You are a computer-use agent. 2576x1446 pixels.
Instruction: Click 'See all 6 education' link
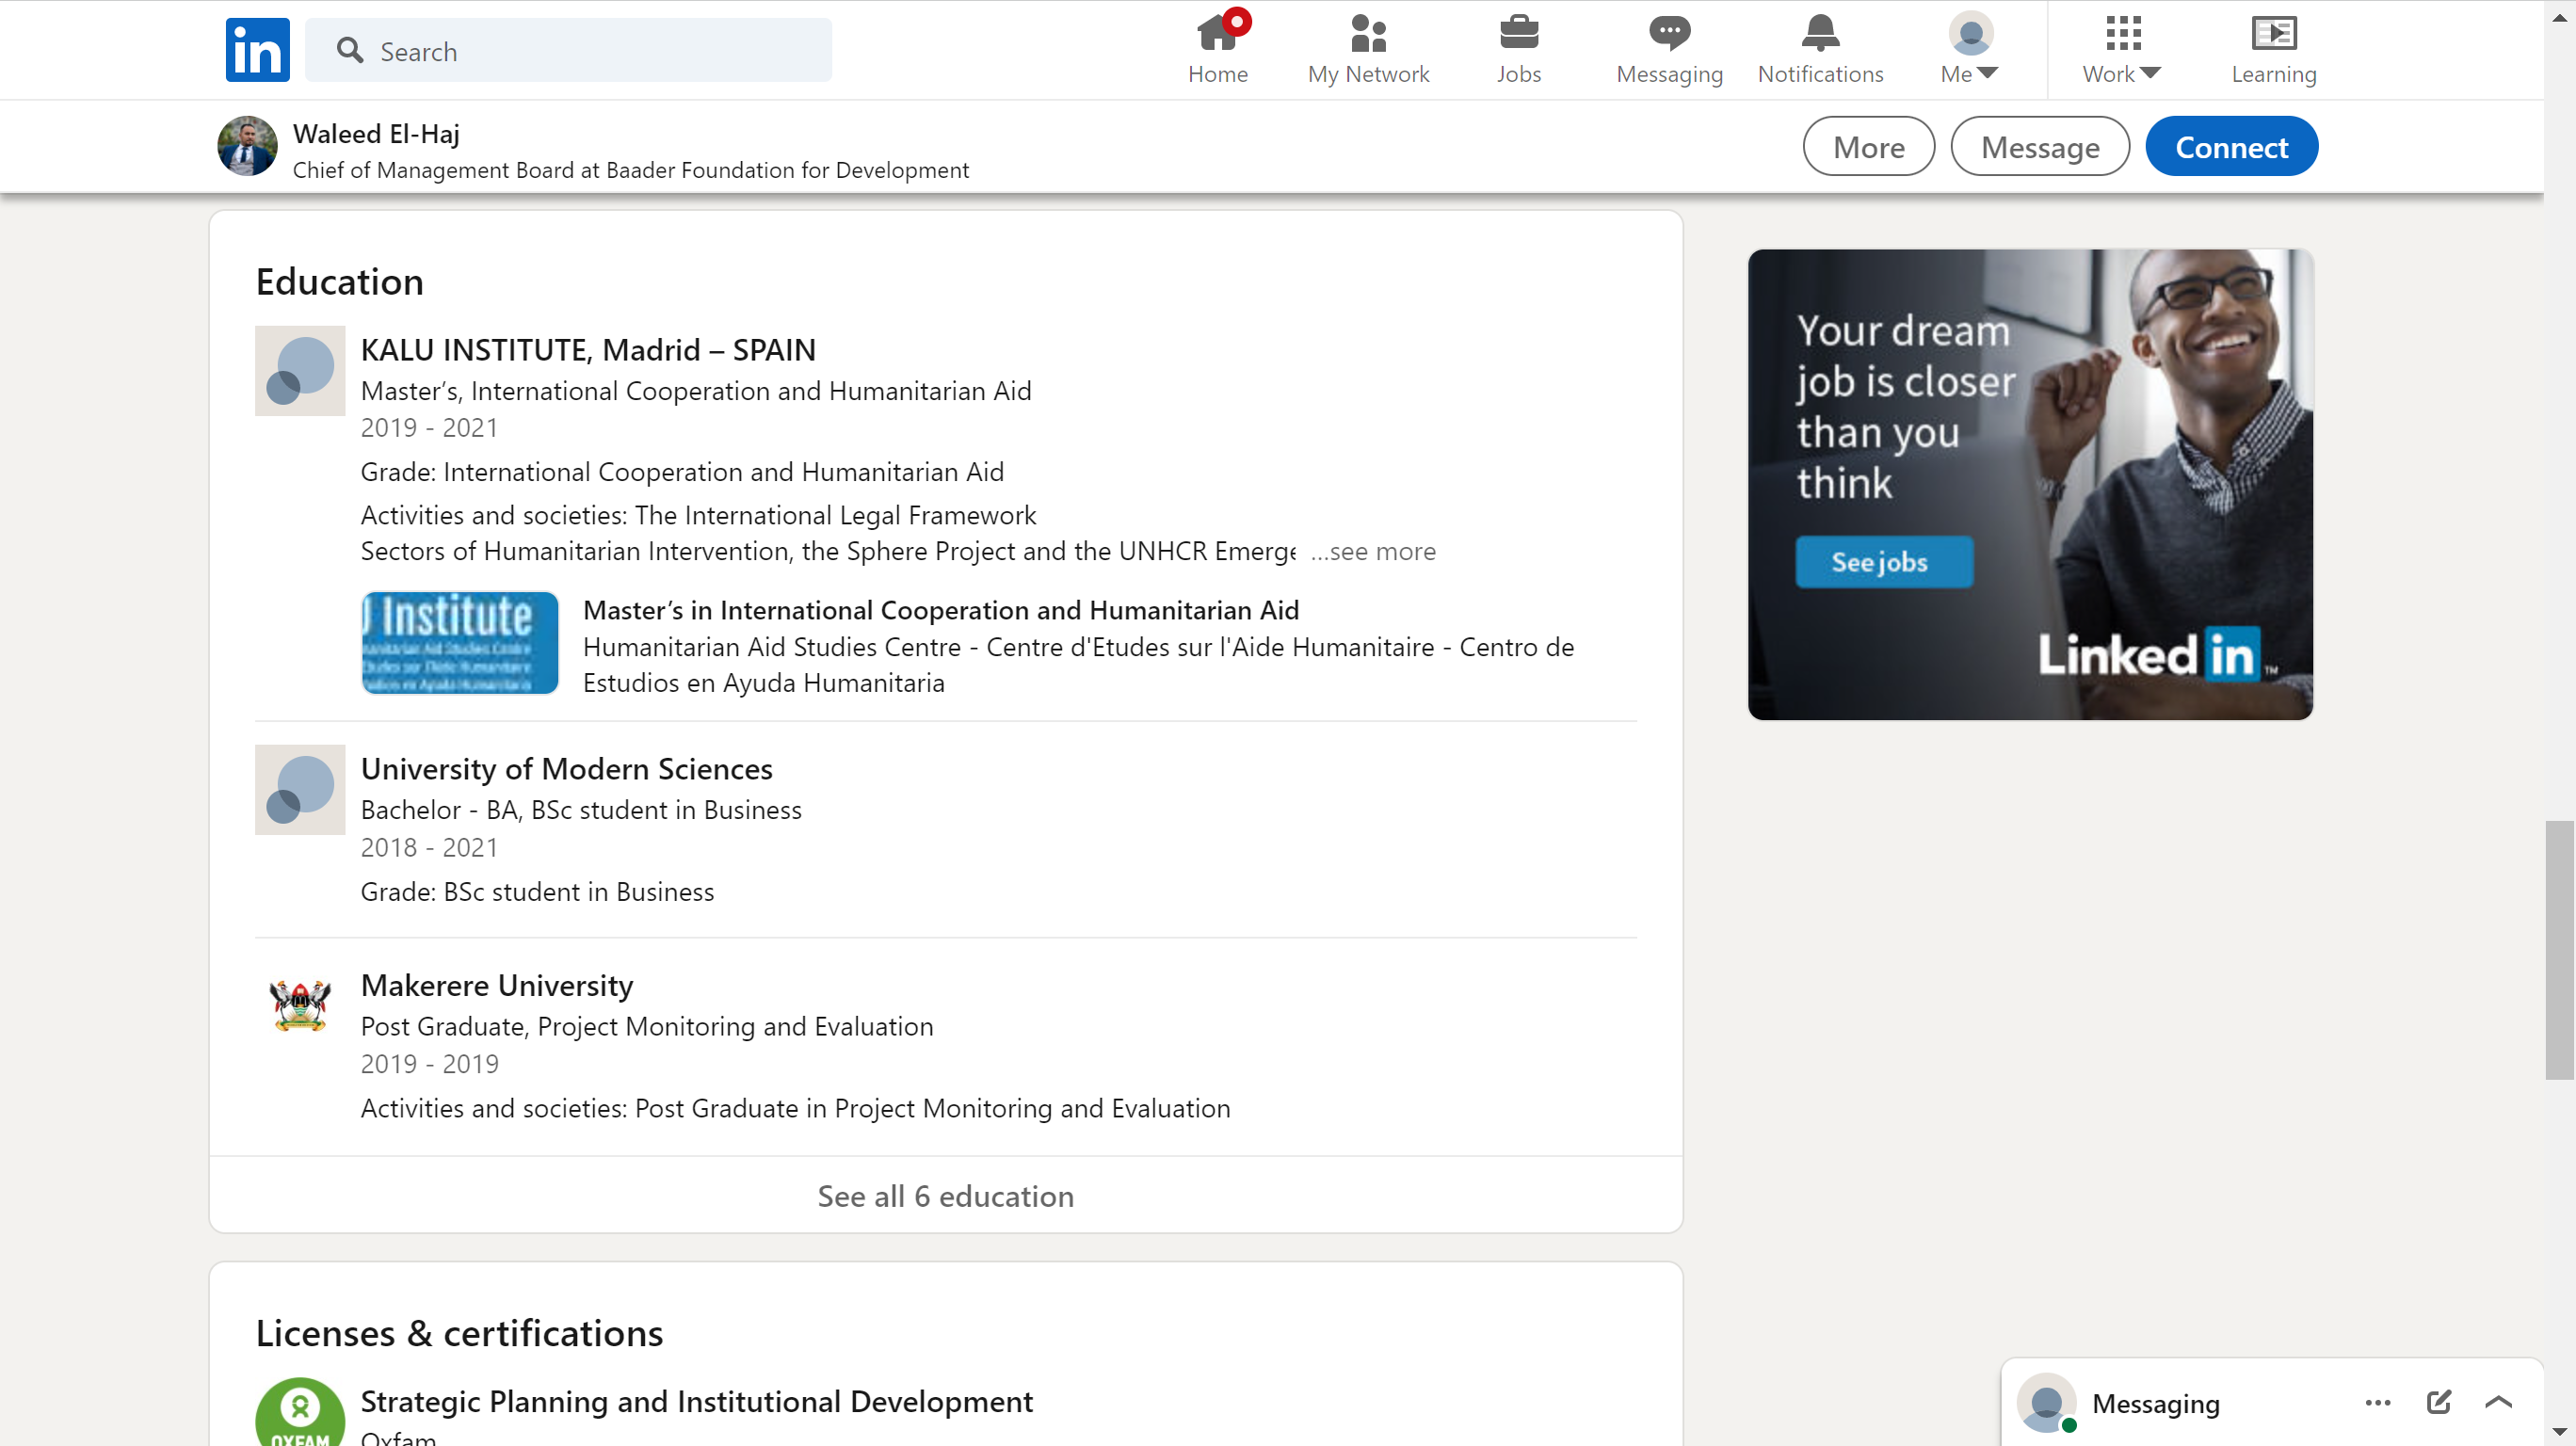945,1196
